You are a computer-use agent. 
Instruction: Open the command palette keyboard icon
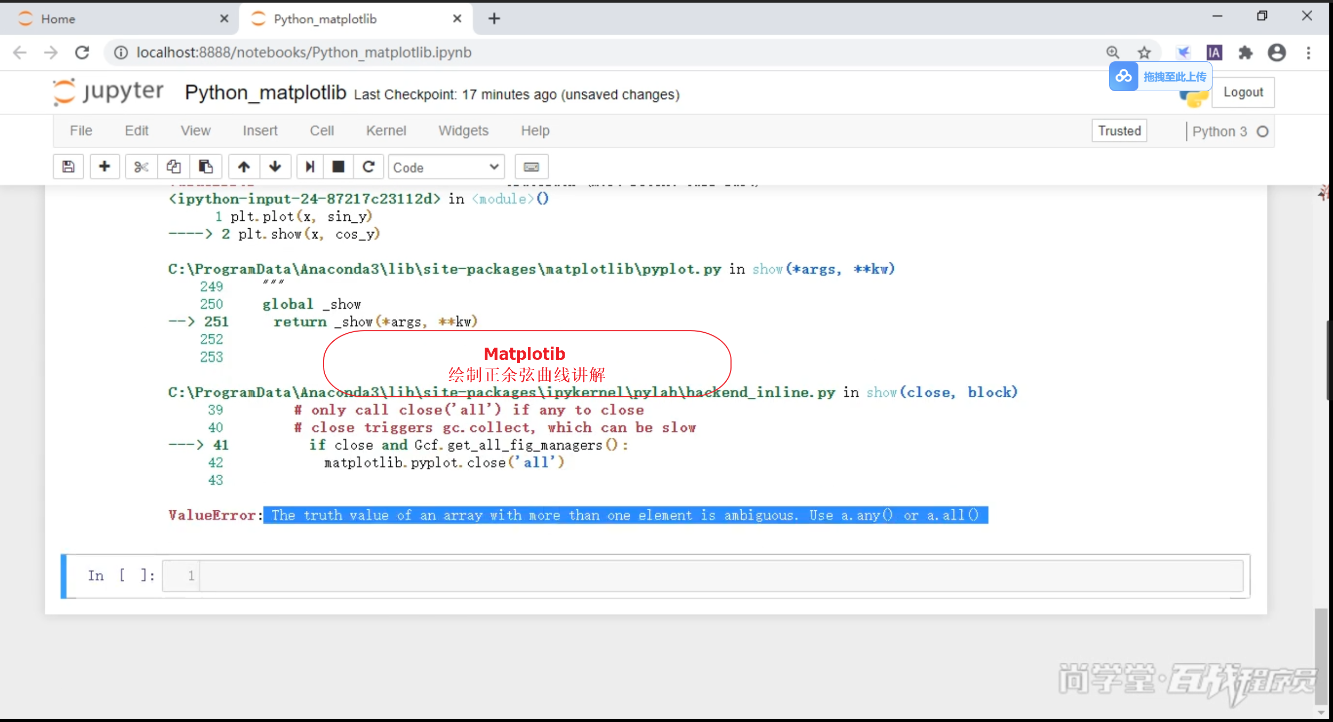531,167
